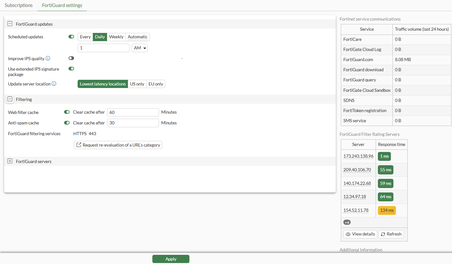Click the scheduled update hour field

point(104,48)
